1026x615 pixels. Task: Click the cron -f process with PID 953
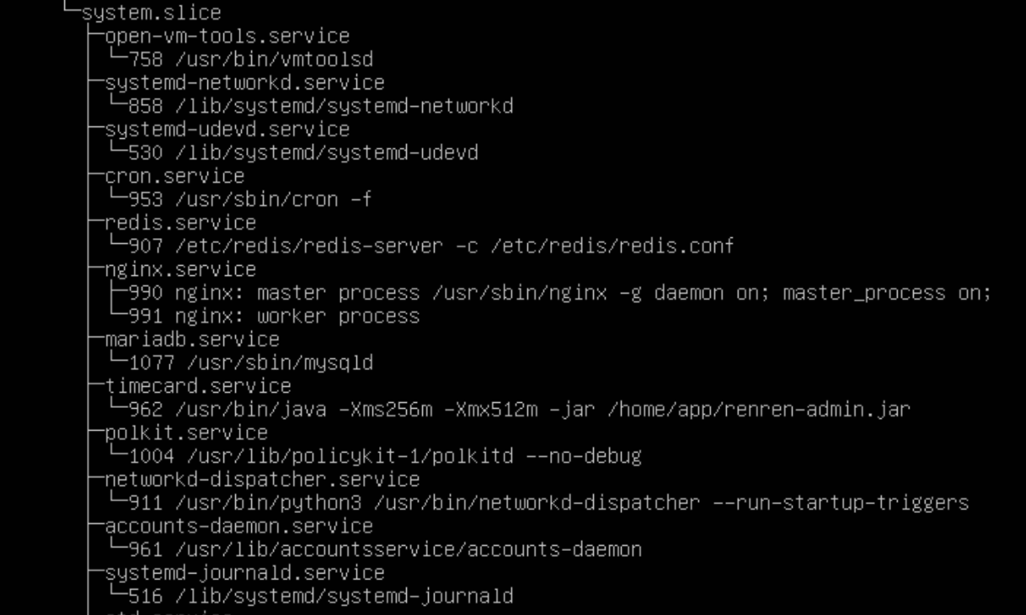coord(250,199)
